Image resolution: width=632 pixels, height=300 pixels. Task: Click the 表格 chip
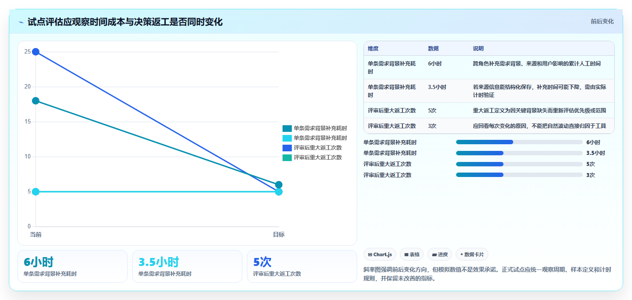point(412,254)
